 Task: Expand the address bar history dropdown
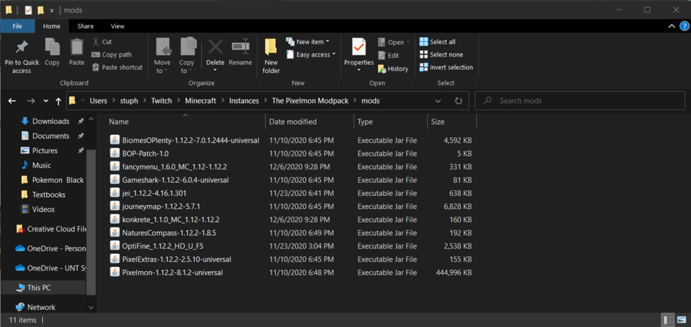[438, 101]
